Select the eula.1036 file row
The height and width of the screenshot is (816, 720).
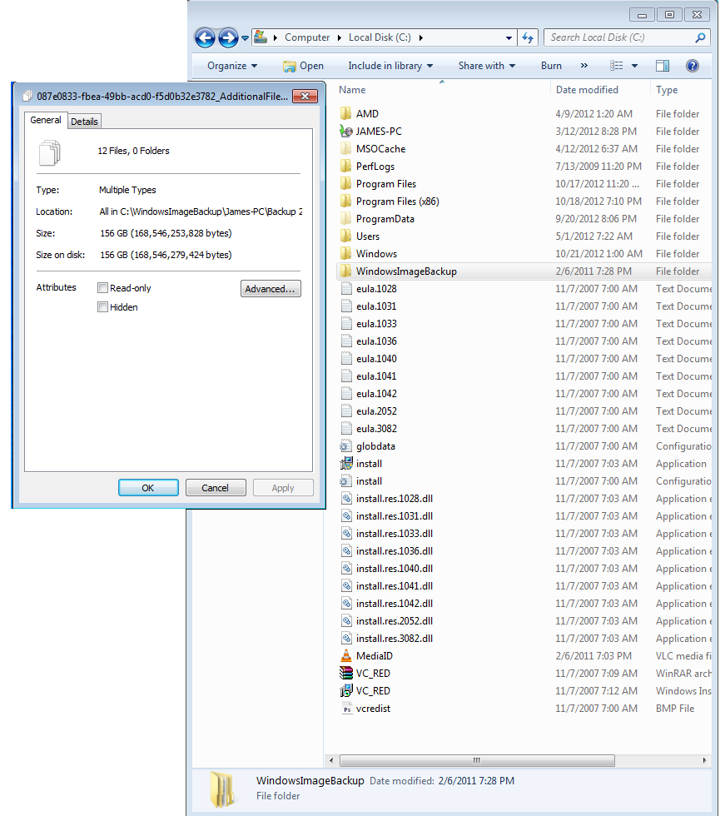coord(524,341)
